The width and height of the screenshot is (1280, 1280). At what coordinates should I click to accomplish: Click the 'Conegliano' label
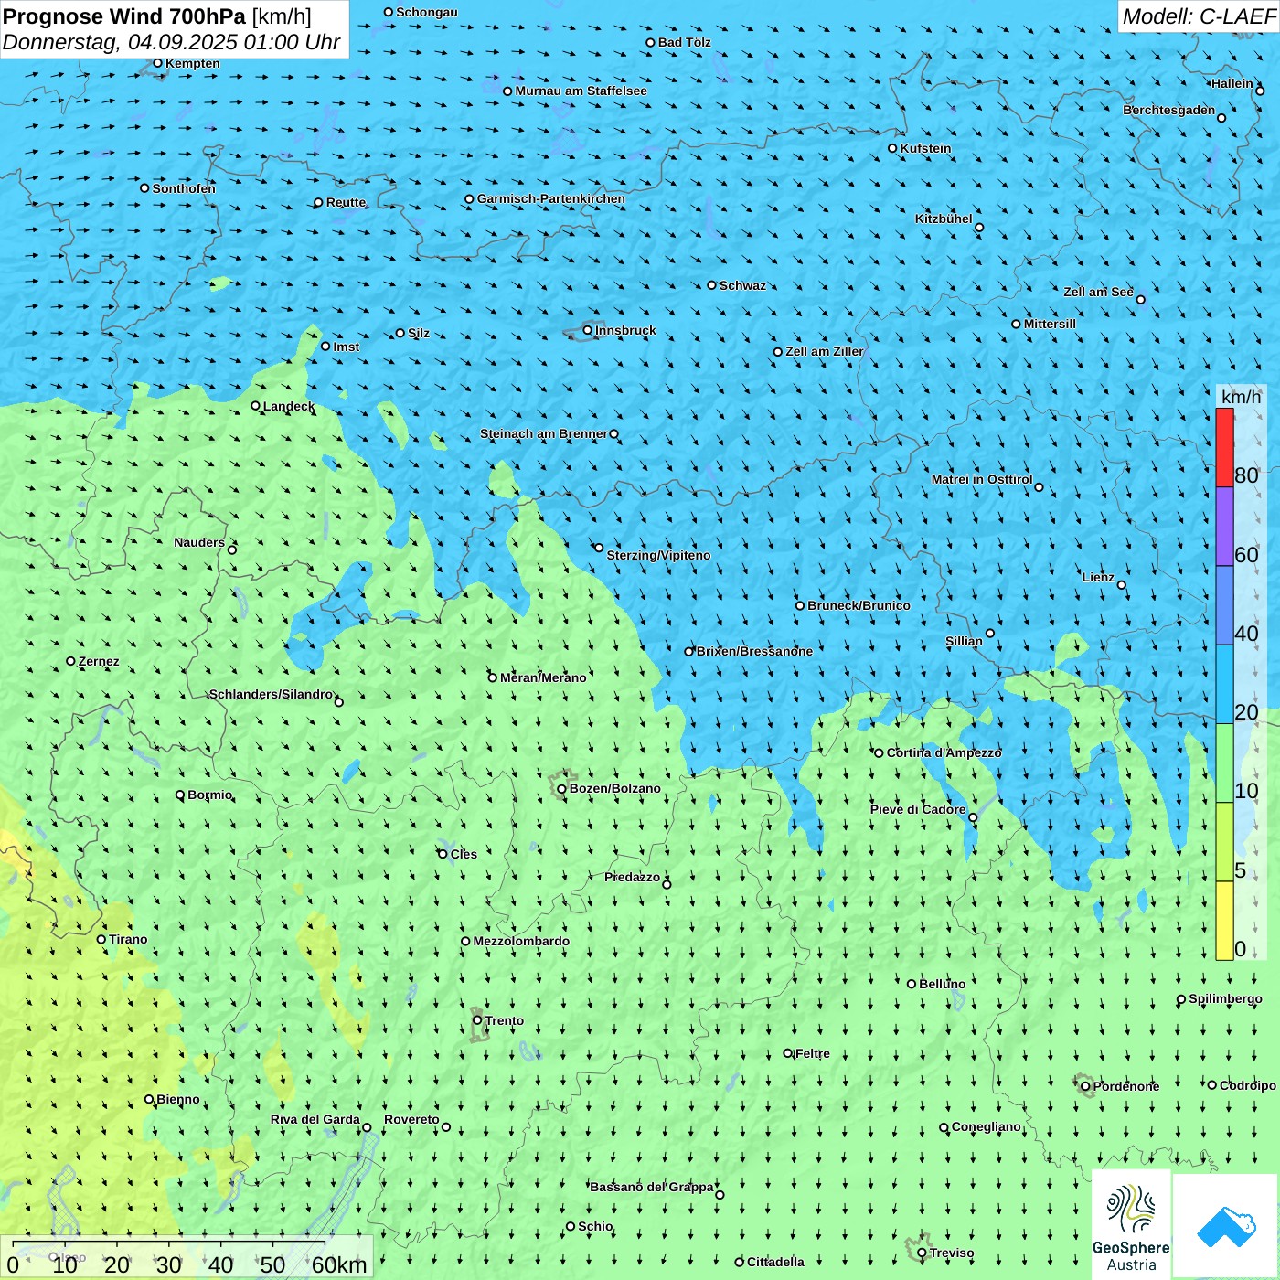986,1126
